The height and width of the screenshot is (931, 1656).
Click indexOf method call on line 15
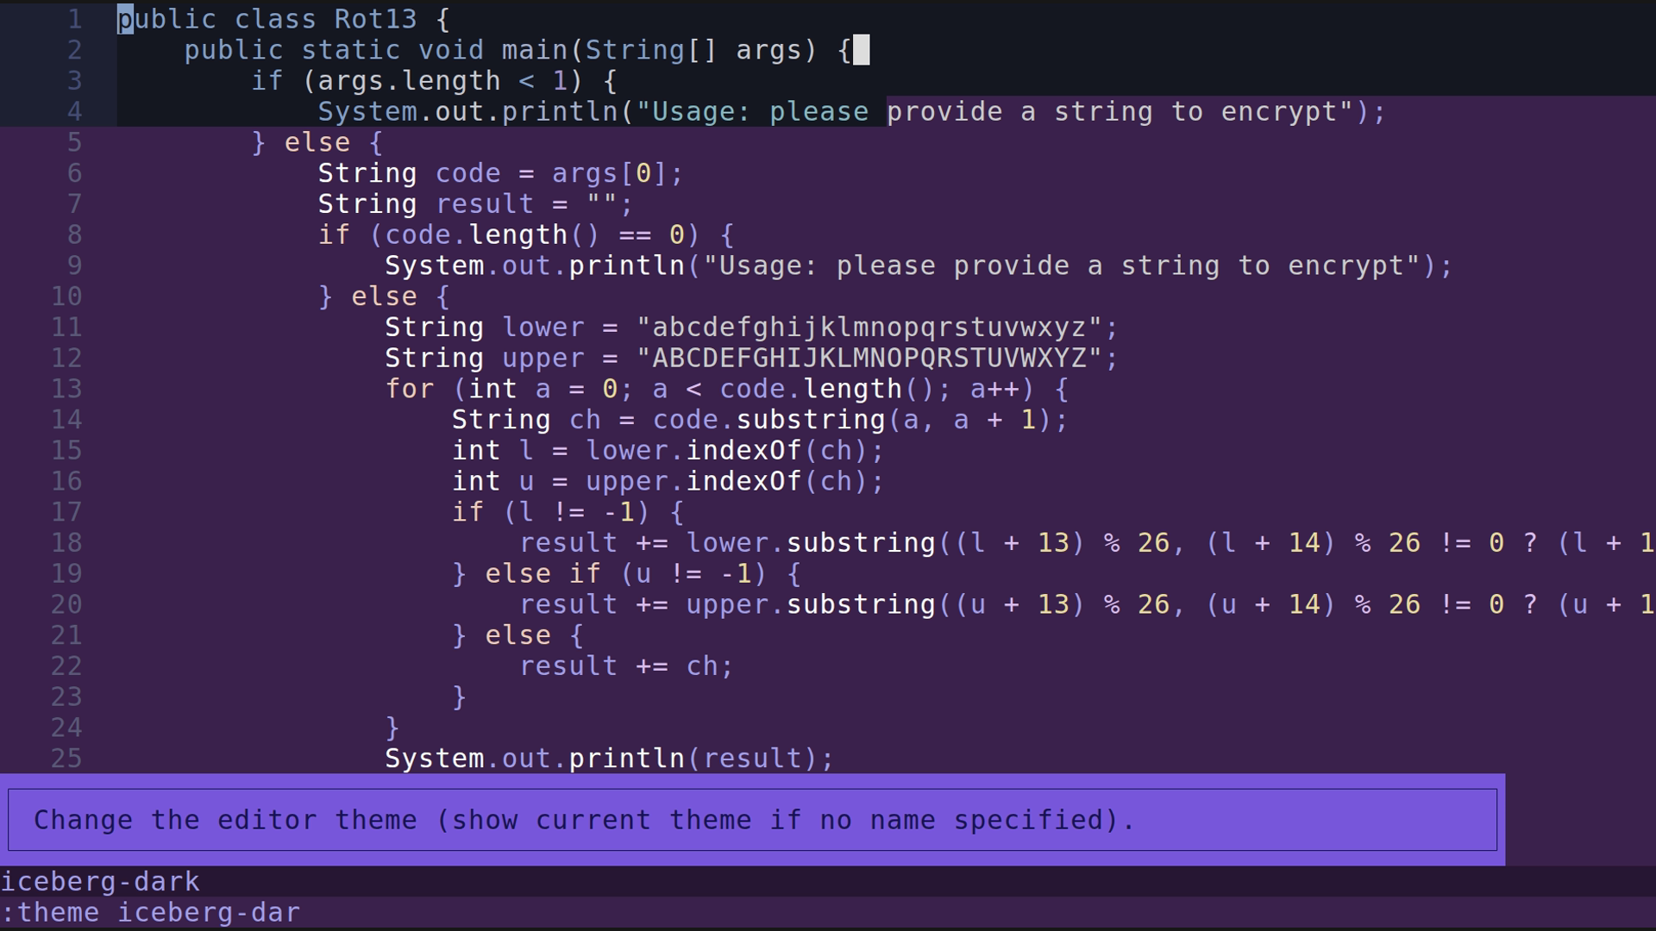coord(742,450)
